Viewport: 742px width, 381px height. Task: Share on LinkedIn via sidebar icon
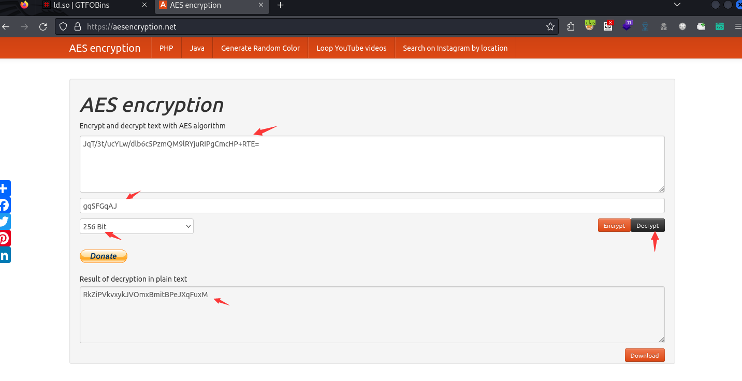[4, 255]
